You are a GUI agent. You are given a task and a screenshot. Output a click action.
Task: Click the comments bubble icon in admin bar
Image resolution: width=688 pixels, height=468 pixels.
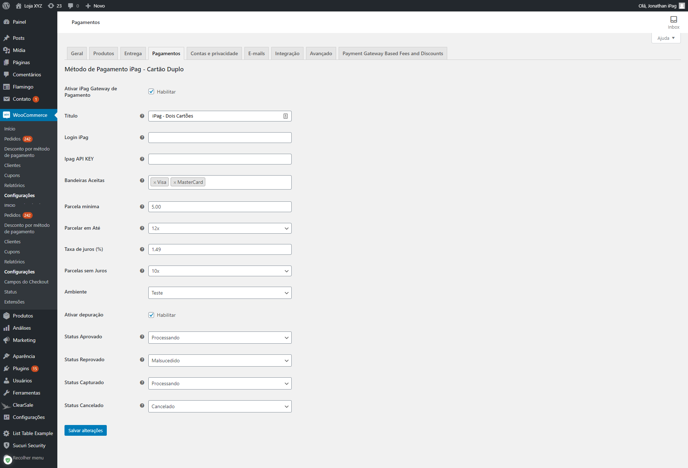tap(71, 6)
